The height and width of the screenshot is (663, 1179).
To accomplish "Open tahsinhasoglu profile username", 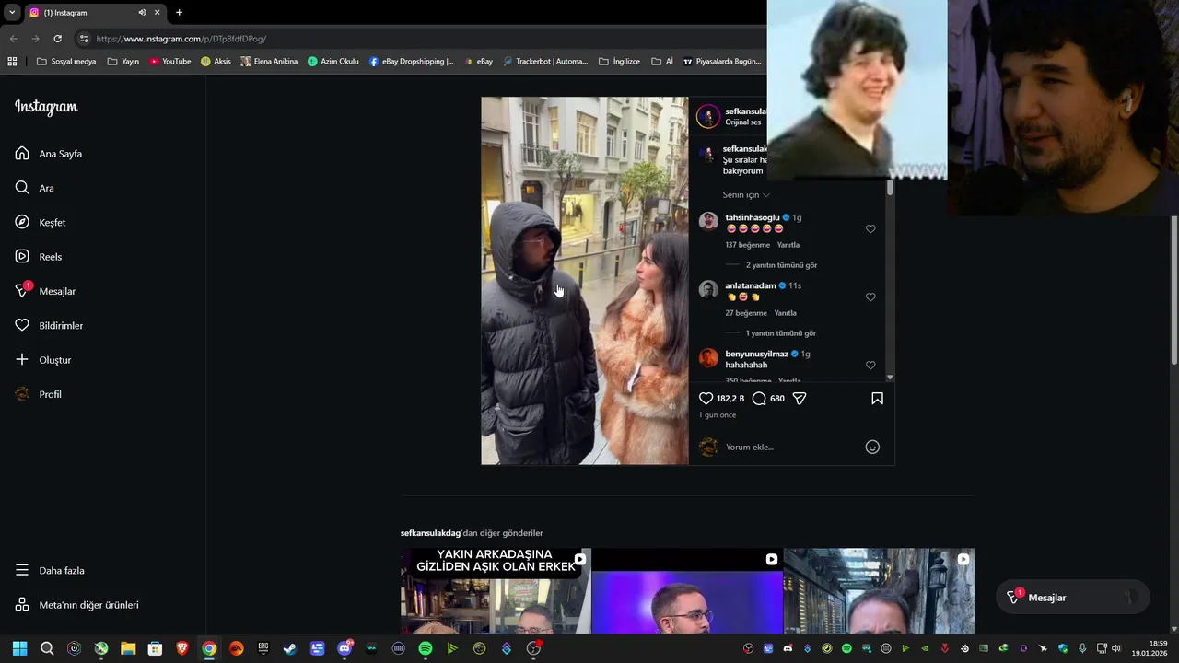I will (753, 218).
